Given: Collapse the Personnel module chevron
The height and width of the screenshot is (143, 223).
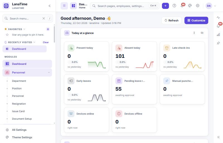Looking at the screenshot, I should [49, 72].
